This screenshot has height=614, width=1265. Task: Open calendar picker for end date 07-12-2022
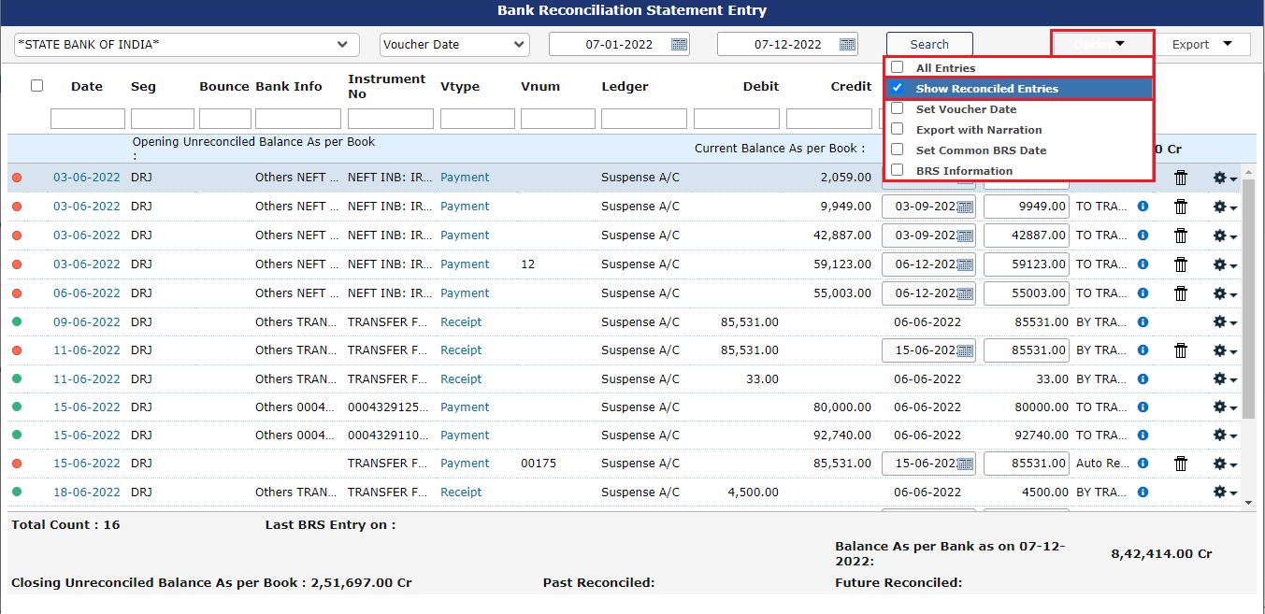(848, 44)
